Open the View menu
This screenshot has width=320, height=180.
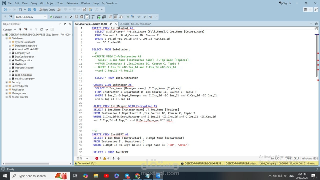coord(25,3)
